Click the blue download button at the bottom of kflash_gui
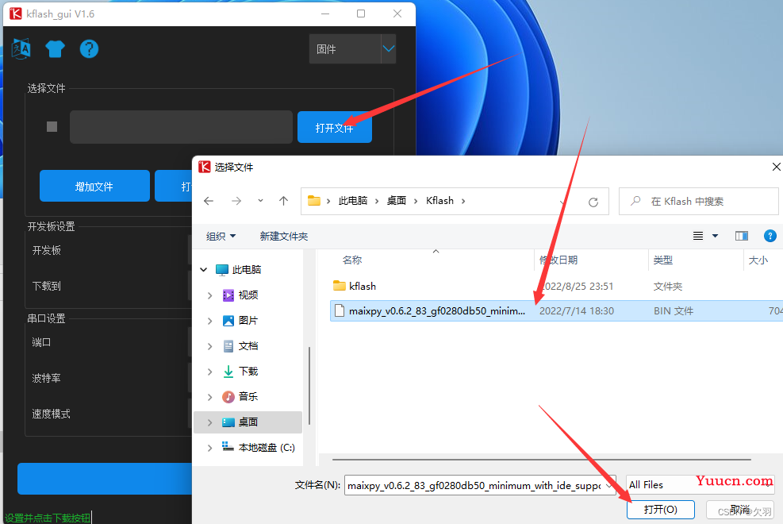This screenshot has height=524, width=783. (105, 479)
